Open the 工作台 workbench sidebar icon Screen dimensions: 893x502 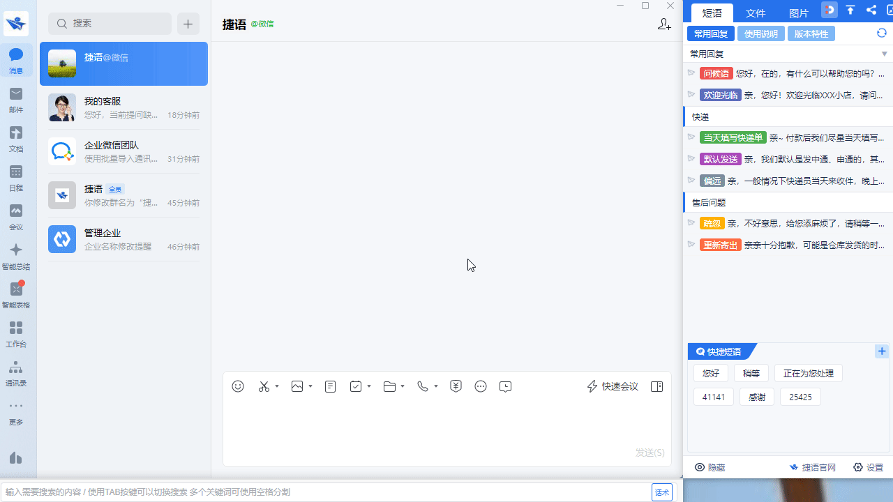point(16,333)
